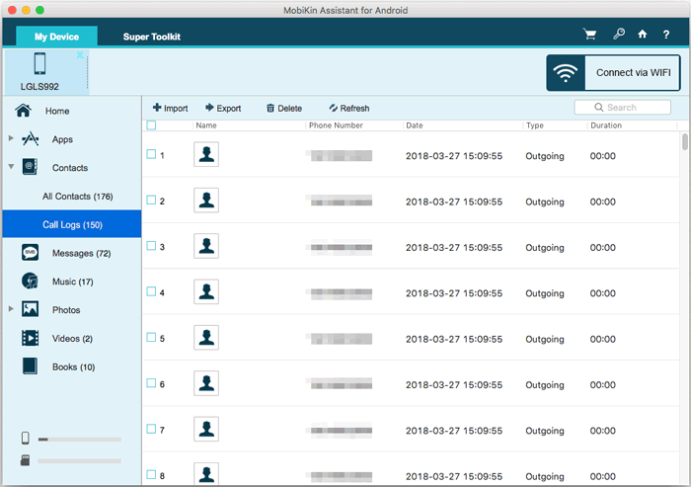
Task: Click the key registration icon
Action: (x=619, y=34)
